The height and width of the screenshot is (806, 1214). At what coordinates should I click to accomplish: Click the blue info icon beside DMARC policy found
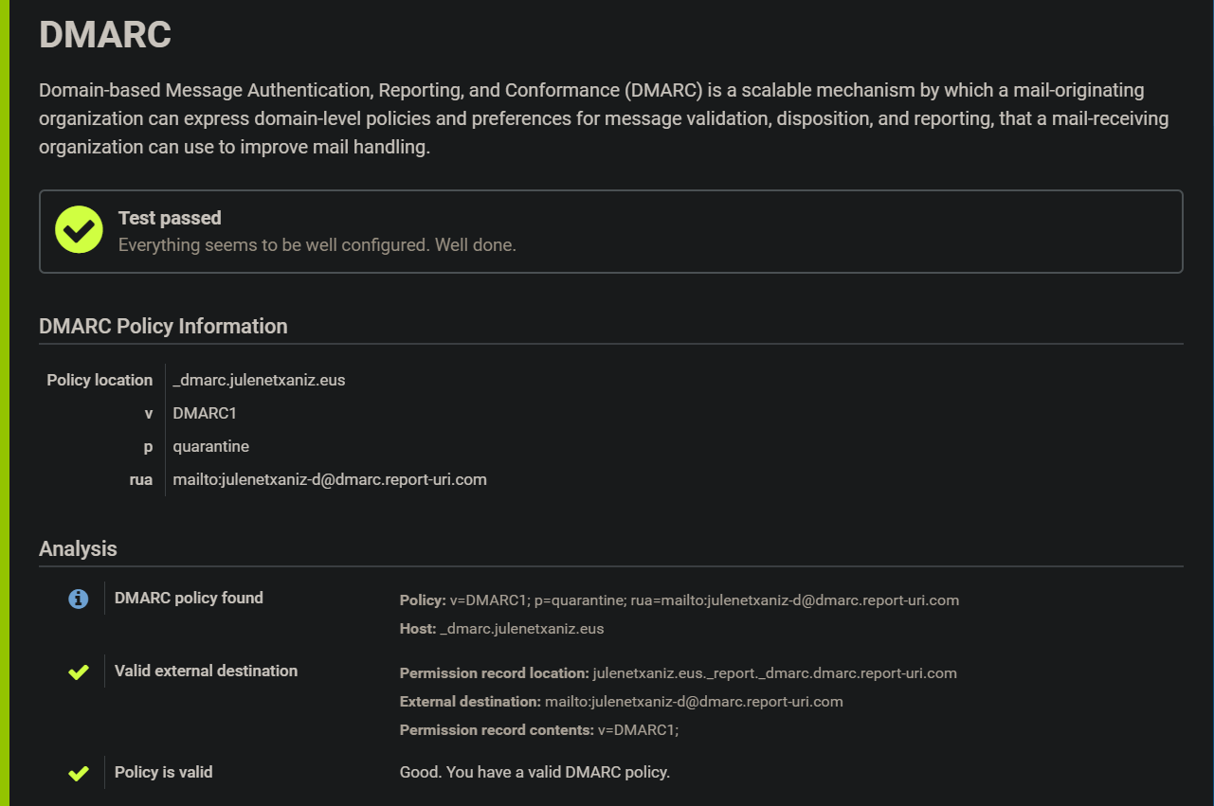coord(79,599)
